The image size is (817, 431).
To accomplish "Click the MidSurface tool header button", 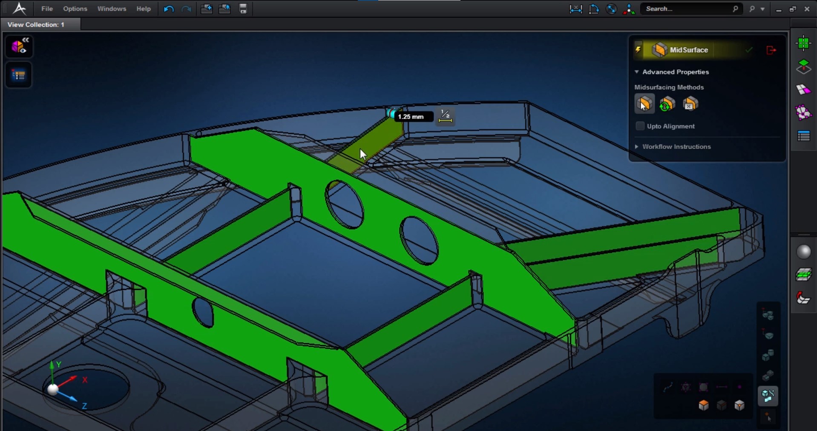I will pos(681,50).
